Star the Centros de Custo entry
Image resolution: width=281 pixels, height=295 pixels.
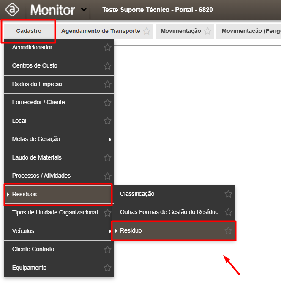point(107,66)
